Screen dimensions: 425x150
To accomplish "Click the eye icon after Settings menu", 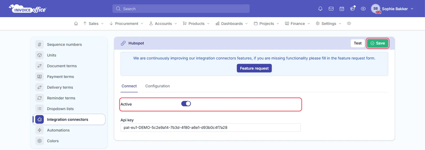I will [349, 24].
